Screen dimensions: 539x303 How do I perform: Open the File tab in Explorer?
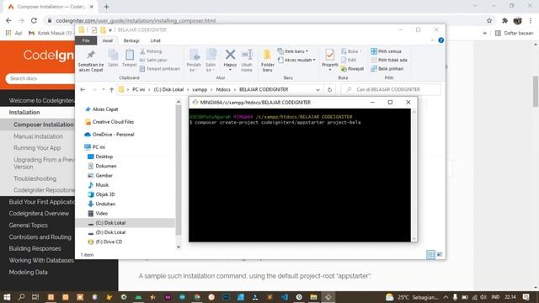tap(86, 40)
